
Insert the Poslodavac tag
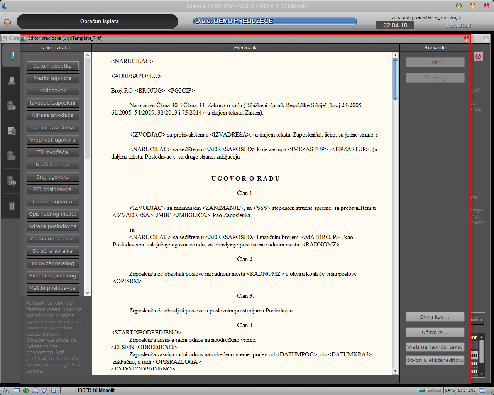52,90
